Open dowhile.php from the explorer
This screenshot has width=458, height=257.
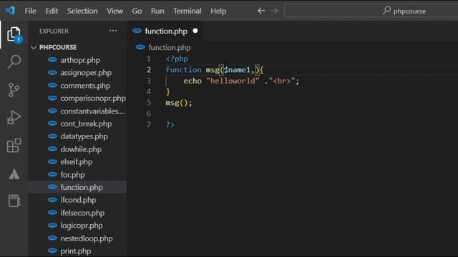[x=77, y=149]
